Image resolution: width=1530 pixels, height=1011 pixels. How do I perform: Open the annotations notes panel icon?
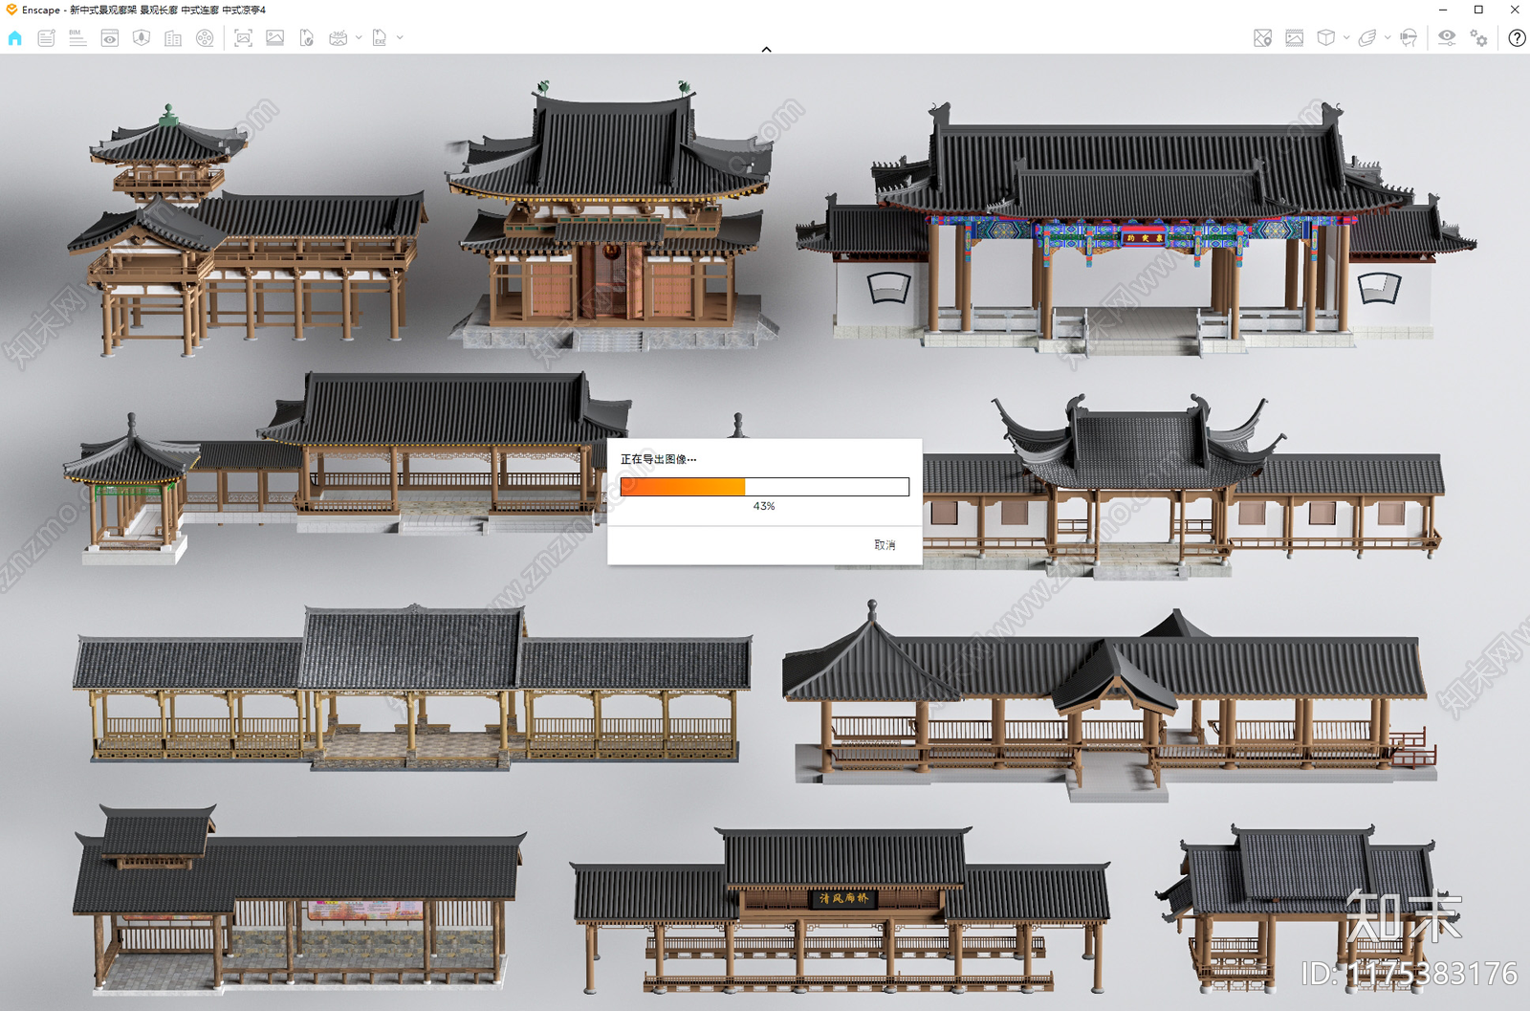click(46, 38)
